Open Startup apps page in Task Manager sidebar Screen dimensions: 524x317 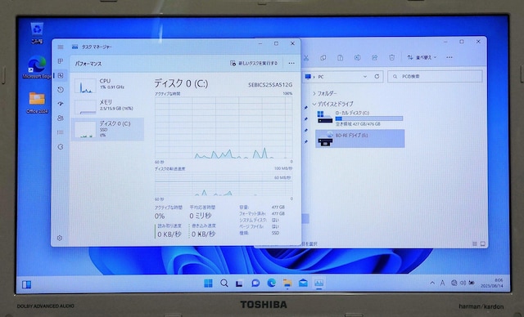(61, 104)
